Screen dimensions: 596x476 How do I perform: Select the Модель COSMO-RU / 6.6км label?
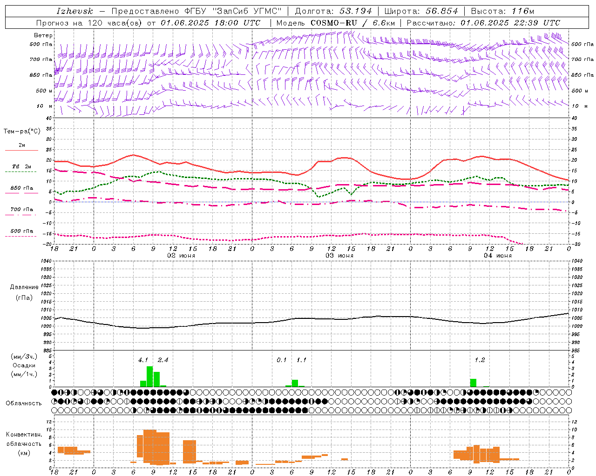click(336, 23)
